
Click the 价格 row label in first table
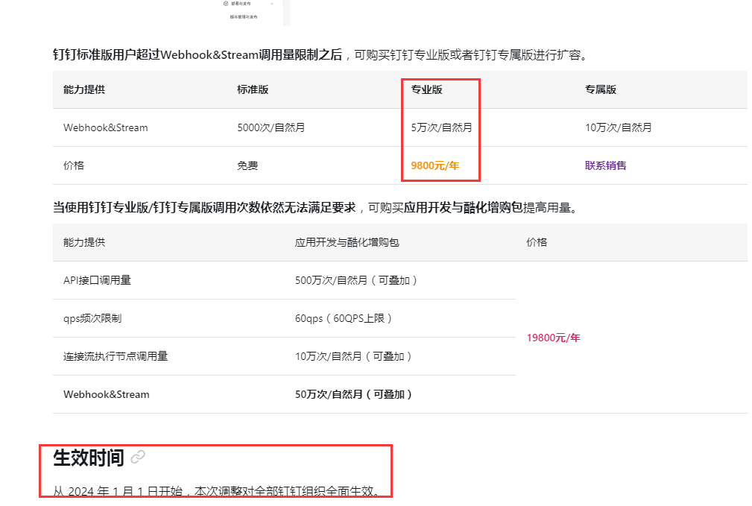(x=74, y=165)
